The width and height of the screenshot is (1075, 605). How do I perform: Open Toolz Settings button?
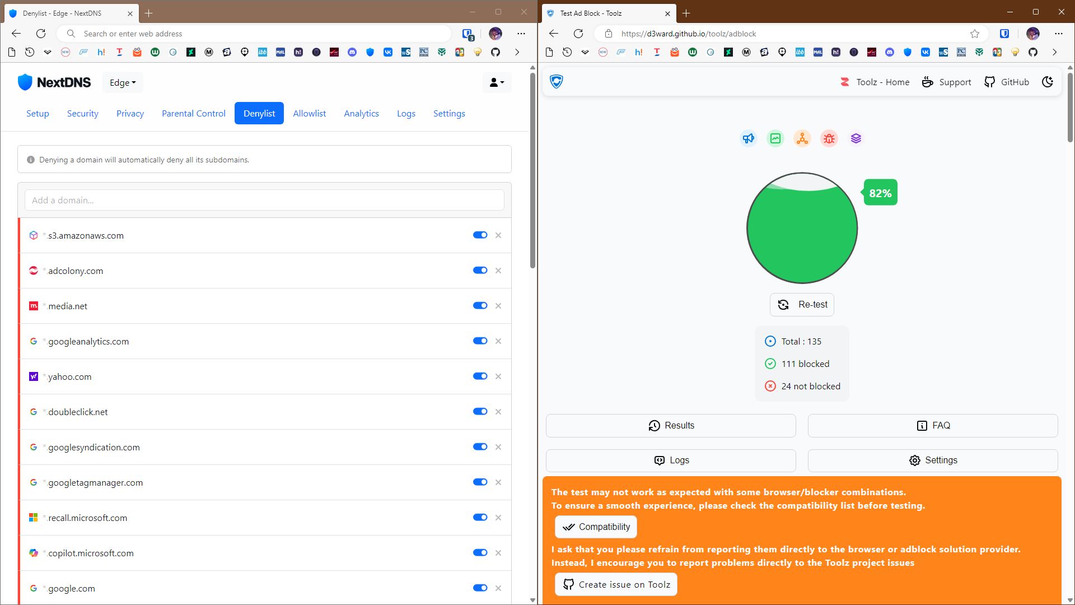[x=933, y=460]
